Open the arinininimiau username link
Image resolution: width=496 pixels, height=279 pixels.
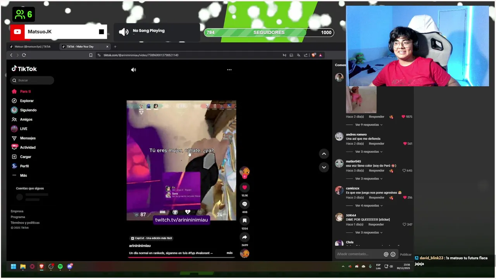pyautogui.click(x=140, y=246)
